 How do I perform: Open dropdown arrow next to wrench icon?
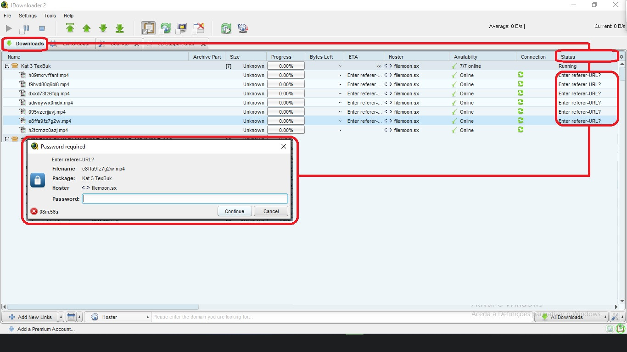click(623, 317)
